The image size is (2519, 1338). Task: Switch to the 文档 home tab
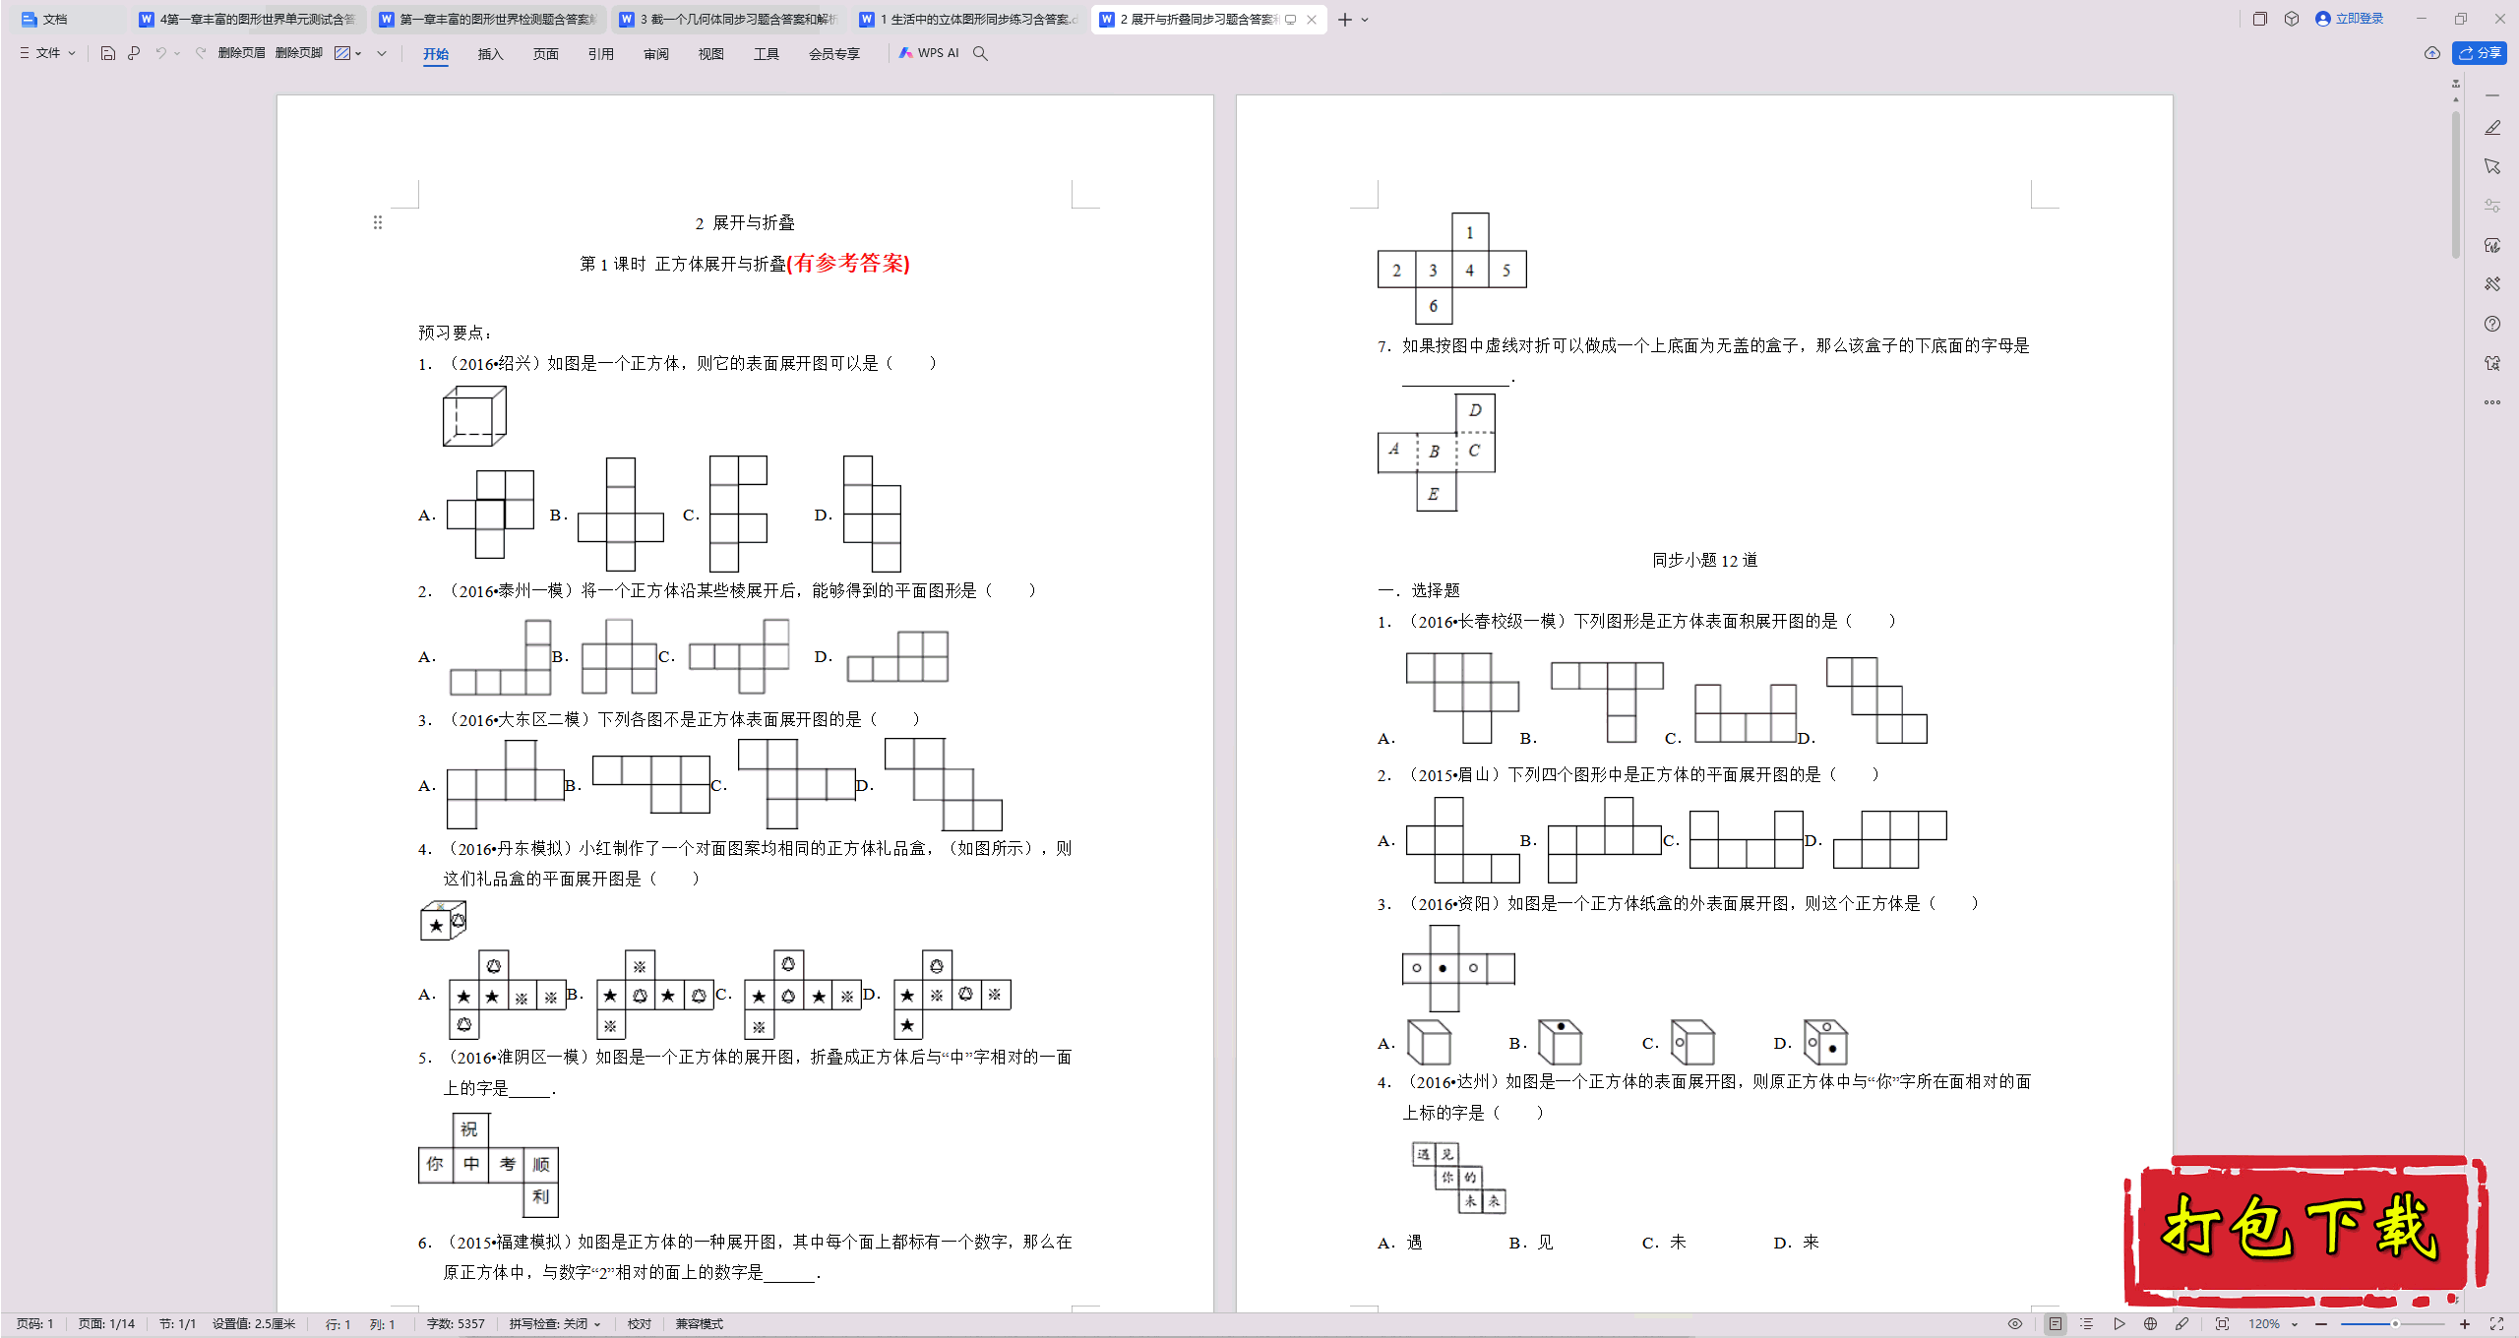click(x=65, y=19)
